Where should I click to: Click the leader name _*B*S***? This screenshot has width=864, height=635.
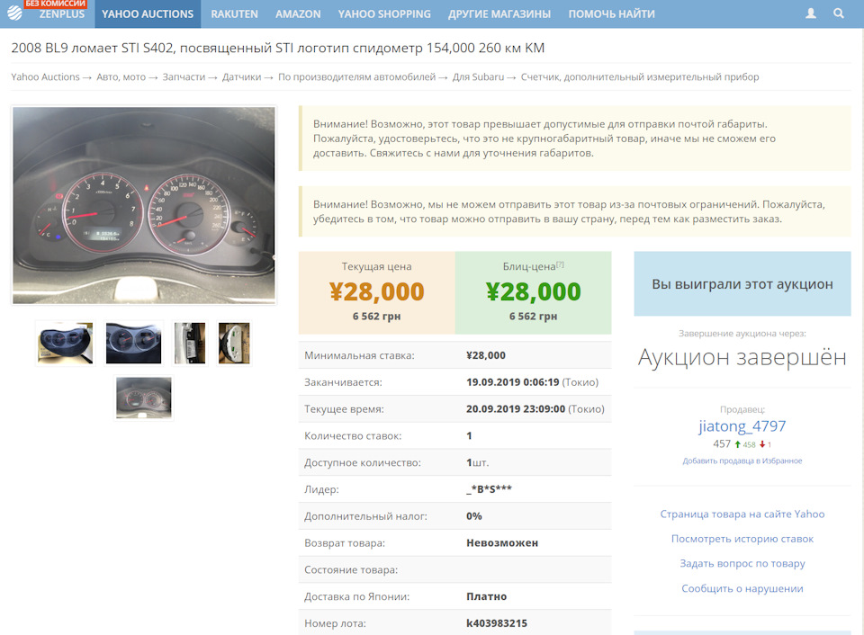[489, 489]
